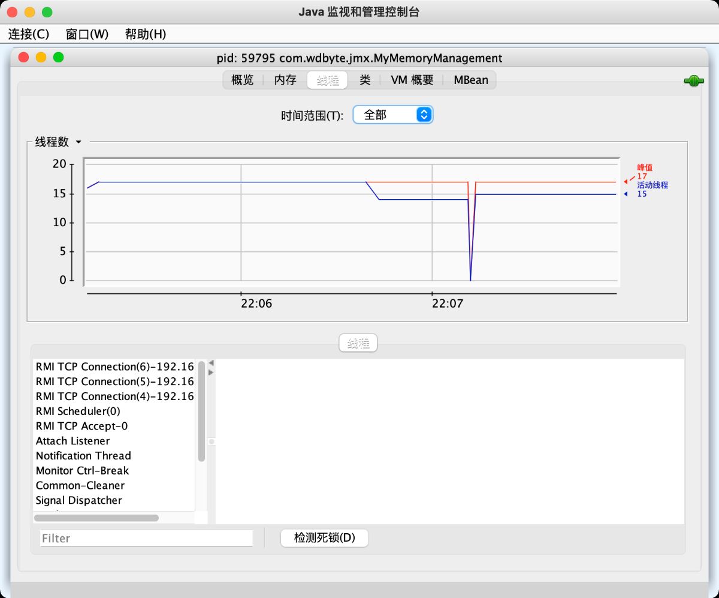Collapse split pane with left arrow
Viewport: 719px width, 598px height.
(211, 363)
